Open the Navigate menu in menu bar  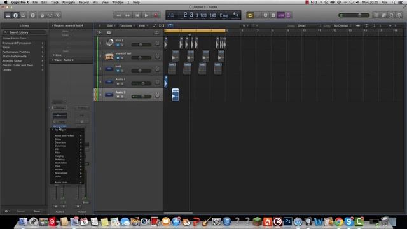69,2
